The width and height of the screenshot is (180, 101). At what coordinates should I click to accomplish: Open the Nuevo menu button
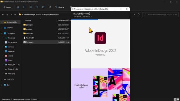(x=8, y=7)
